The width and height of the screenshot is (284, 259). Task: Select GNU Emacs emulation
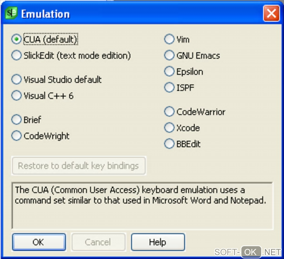[169, 55]
